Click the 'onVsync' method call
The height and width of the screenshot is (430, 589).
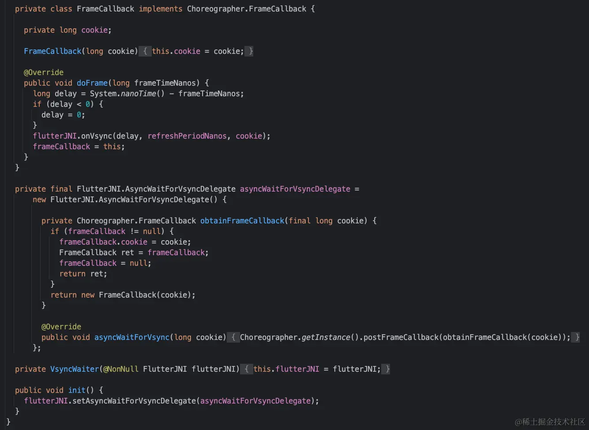coord(97,136)
